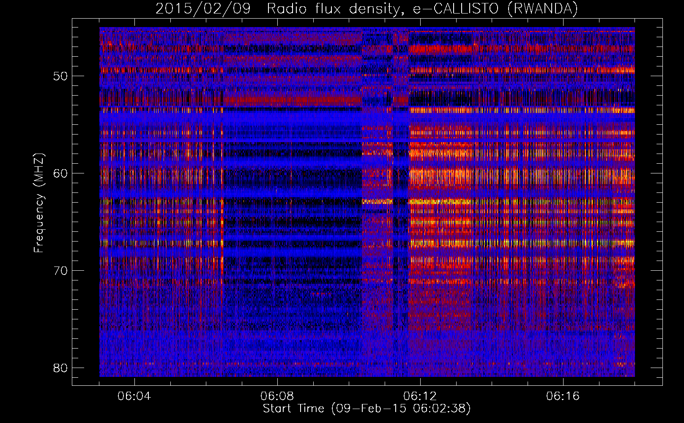The width and height of the screenshot is (684, 423).
Task: Click the time tick label '06:16'
Action: click(x=563, y=396)
